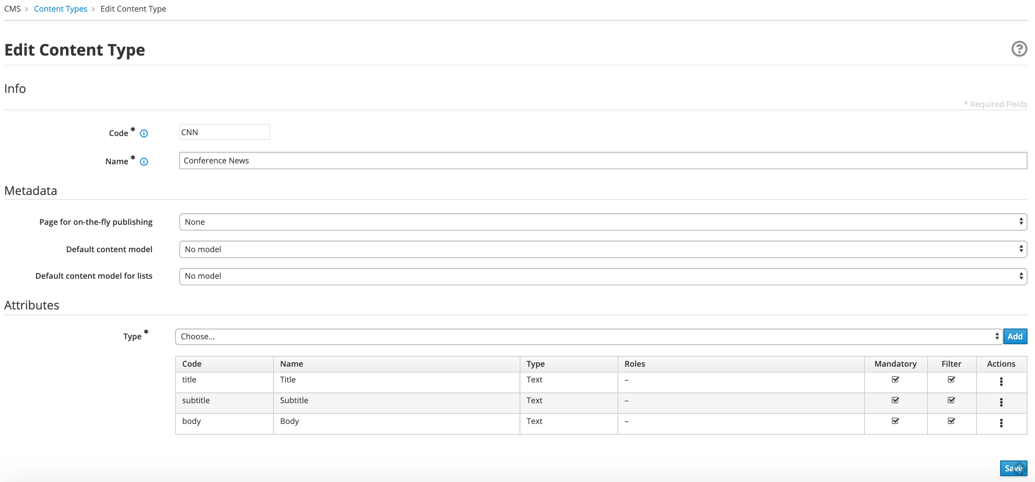1035x482 pixels.
Task: Click the info icon beside Code label
Action: point(144,134)
